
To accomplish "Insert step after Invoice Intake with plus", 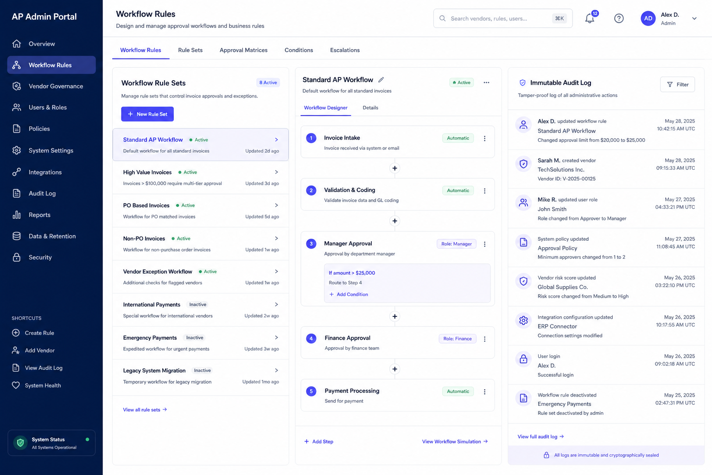I will click(394, 168).
